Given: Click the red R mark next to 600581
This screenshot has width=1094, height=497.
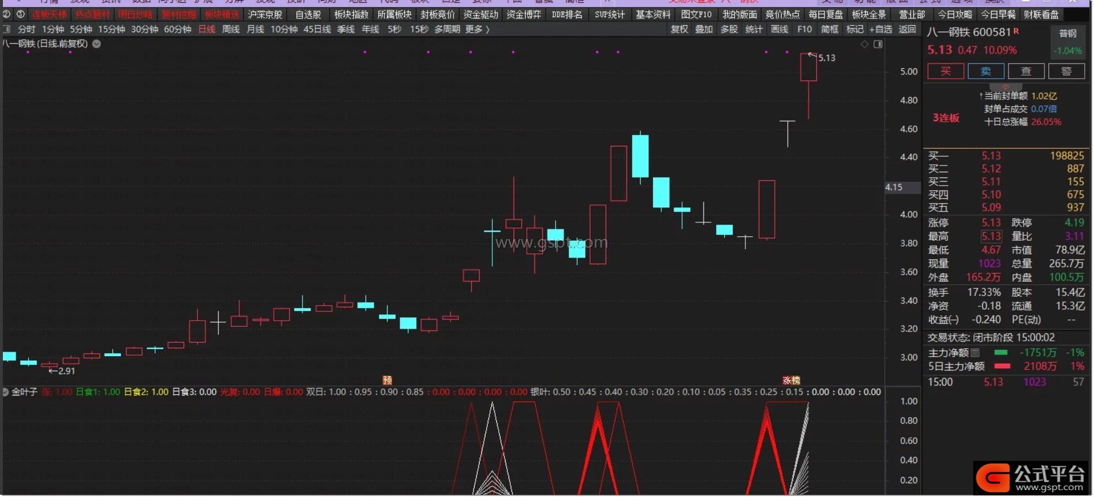Looking at the screenshot, I should [1016, 31].
